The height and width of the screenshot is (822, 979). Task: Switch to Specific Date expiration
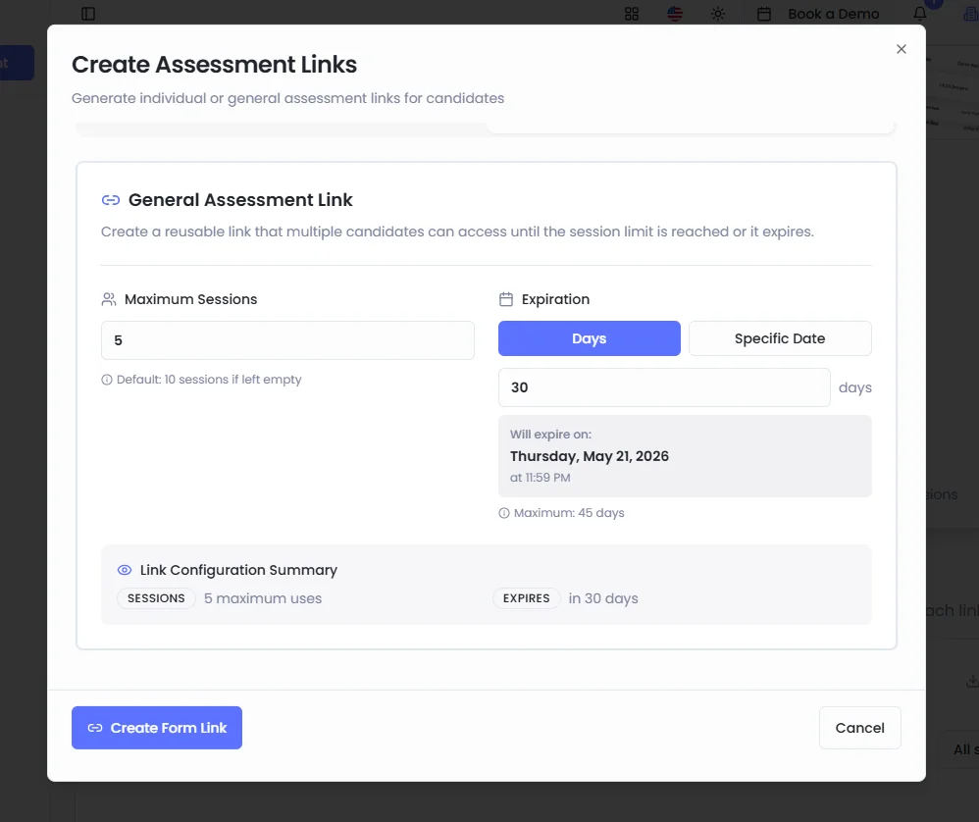pyautogui.click(x=780, y=338)
